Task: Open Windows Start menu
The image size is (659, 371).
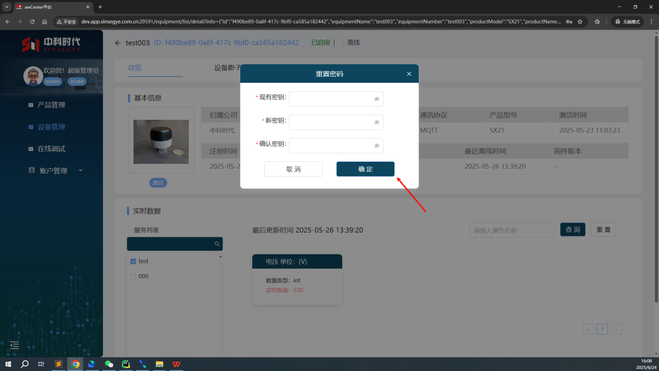Action: point(8,364)
